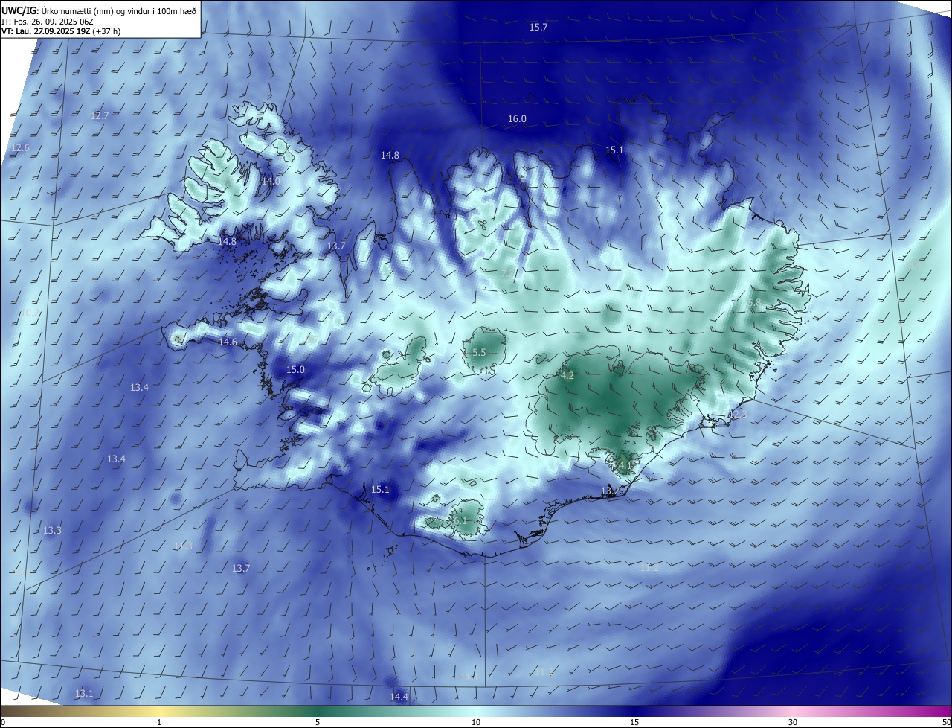Viewport: 952px width, 728px height.
Task: Click the 12.7 value label
Action: coord(100,115)
